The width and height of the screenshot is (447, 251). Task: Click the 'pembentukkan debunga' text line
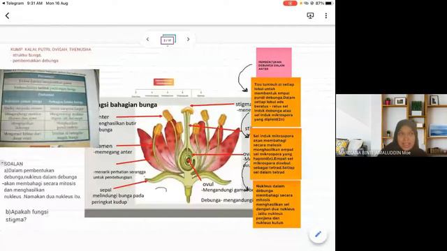click(x=35, y=61)
